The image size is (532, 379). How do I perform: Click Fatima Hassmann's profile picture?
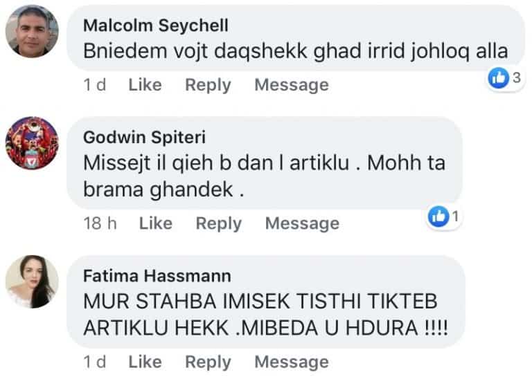[32, 282]
